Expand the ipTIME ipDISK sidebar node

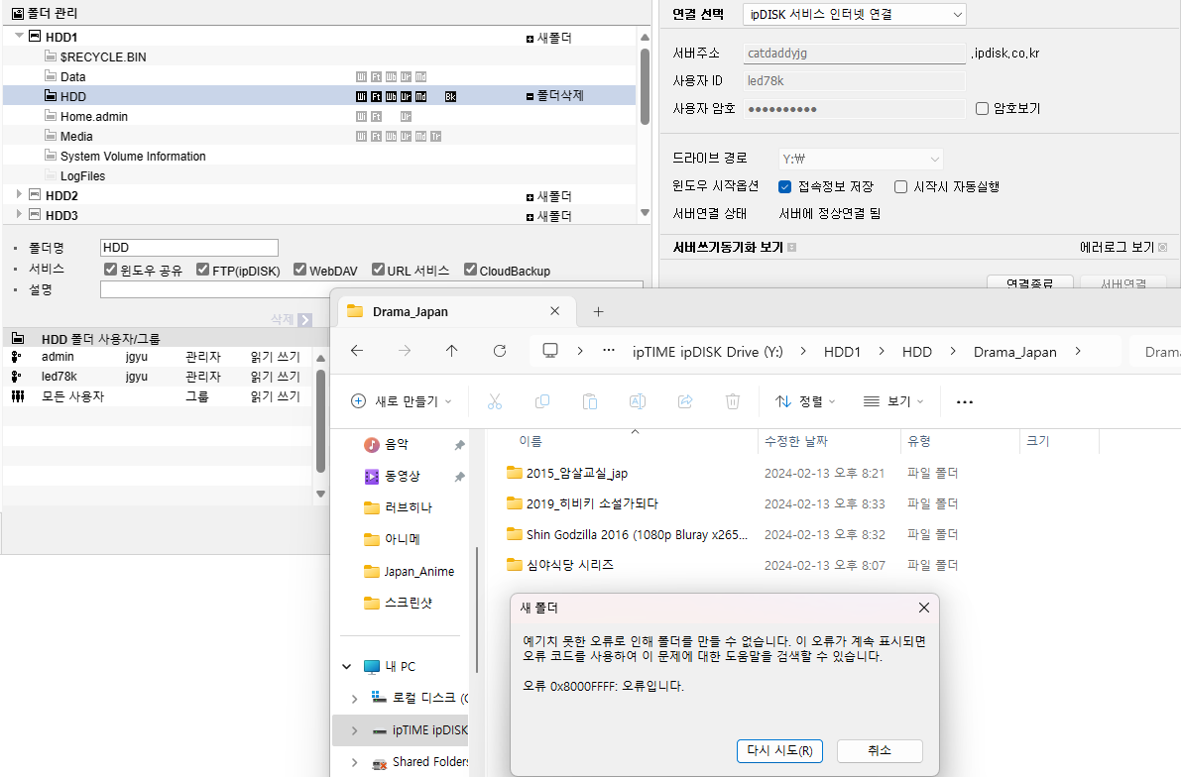click(x=355, y=730)
